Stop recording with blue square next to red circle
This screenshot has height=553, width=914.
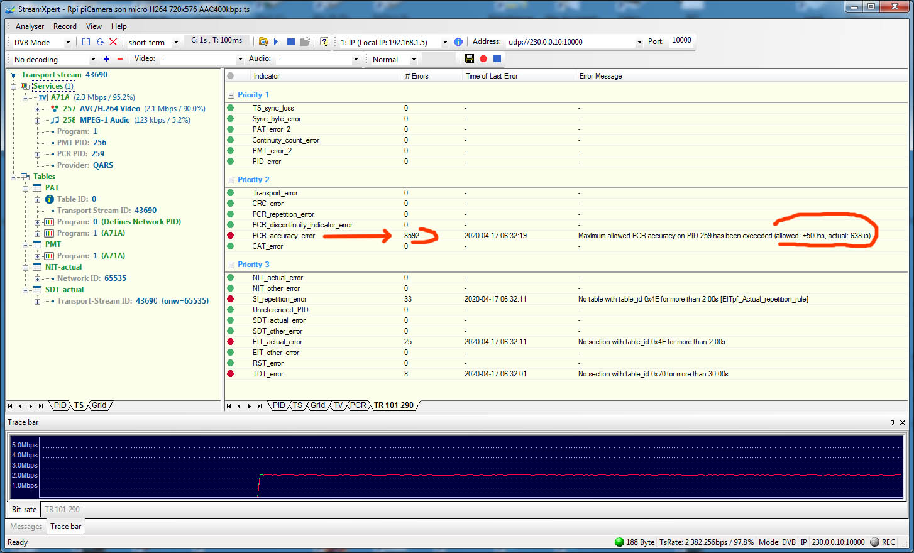(497, 58)
